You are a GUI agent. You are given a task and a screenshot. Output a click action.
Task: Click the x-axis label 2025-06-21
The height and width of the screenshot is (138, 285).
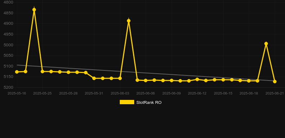(x=275, y=93)
